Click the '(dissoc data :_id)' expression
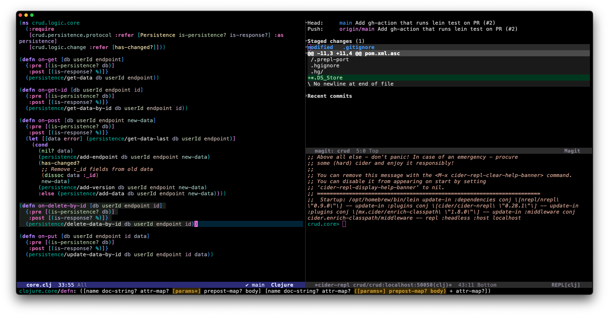Viewport: 609px width, 316px height. (x=70, y=175)
